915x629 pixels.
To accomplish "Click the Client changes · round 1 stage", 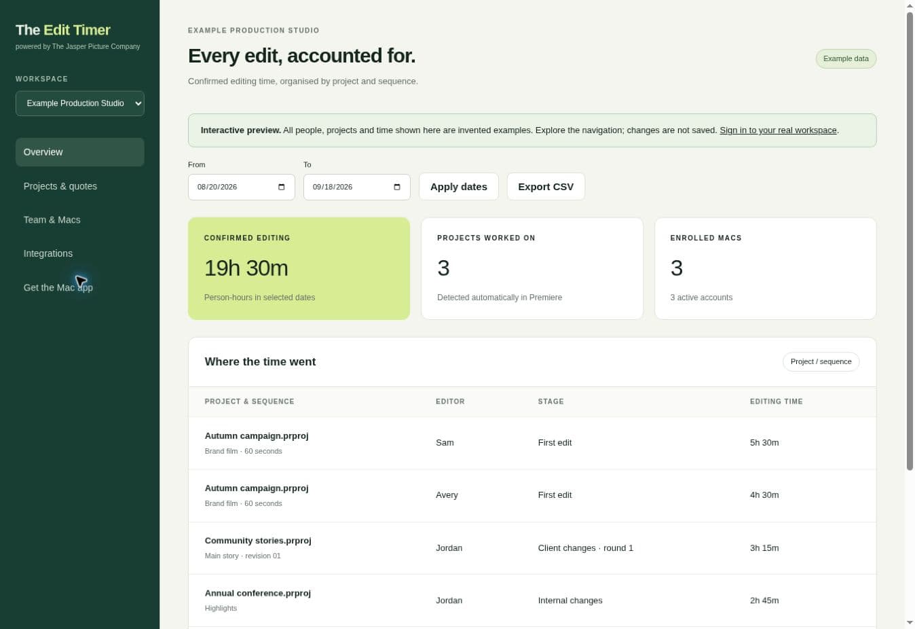I will pos(585,548).
